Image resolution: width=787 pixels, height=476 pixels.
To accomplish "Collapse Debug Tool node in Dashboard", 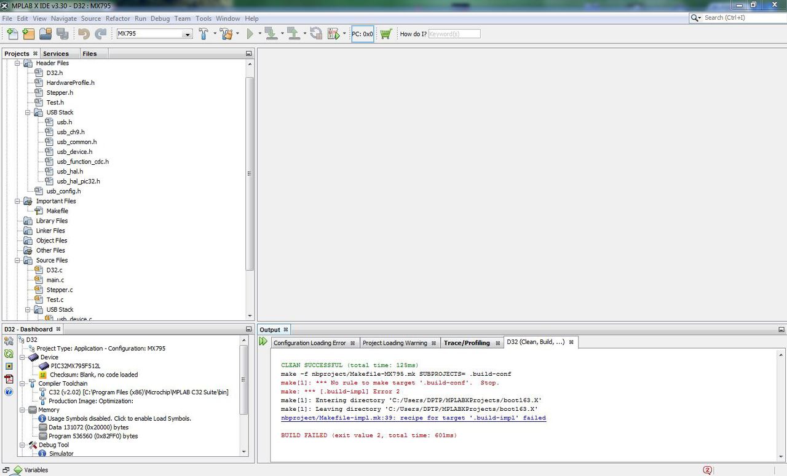I will click(x=22, y=445).
